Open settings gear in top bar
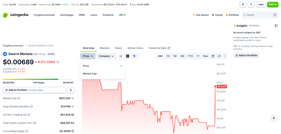The width and height of the screenshot is (281, 134). point(243,4)
